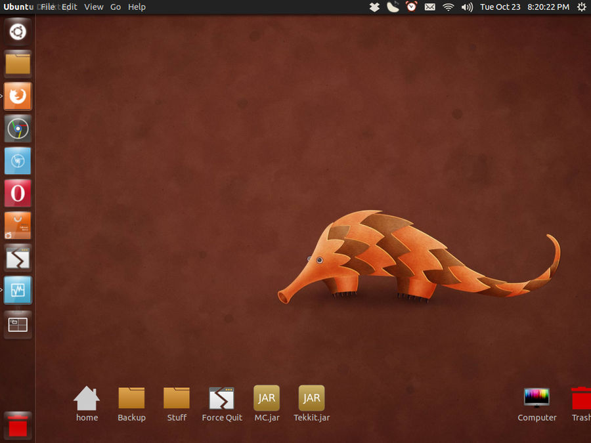The image size is (591, 443).
Task: Open the Stuff folder on desktop
Action: point(177,403)
